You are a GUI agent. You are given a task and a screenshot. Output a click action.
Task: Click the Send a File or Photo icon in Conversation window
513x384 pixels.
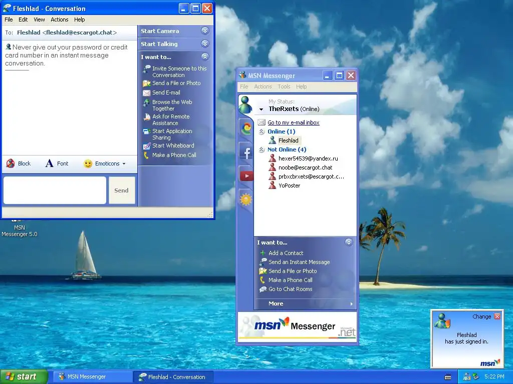[x=147, y=83]
